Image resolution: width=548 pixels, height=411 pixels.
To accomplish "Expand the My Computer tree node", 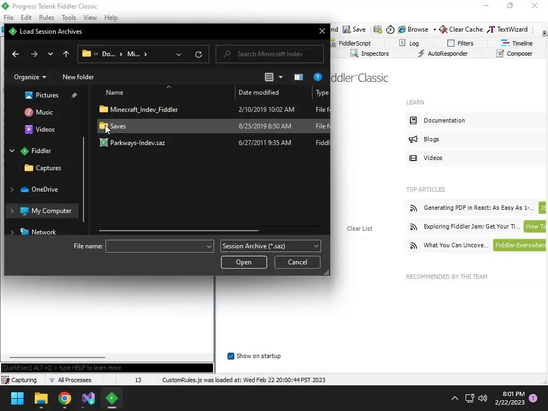I will coord(12,211).
